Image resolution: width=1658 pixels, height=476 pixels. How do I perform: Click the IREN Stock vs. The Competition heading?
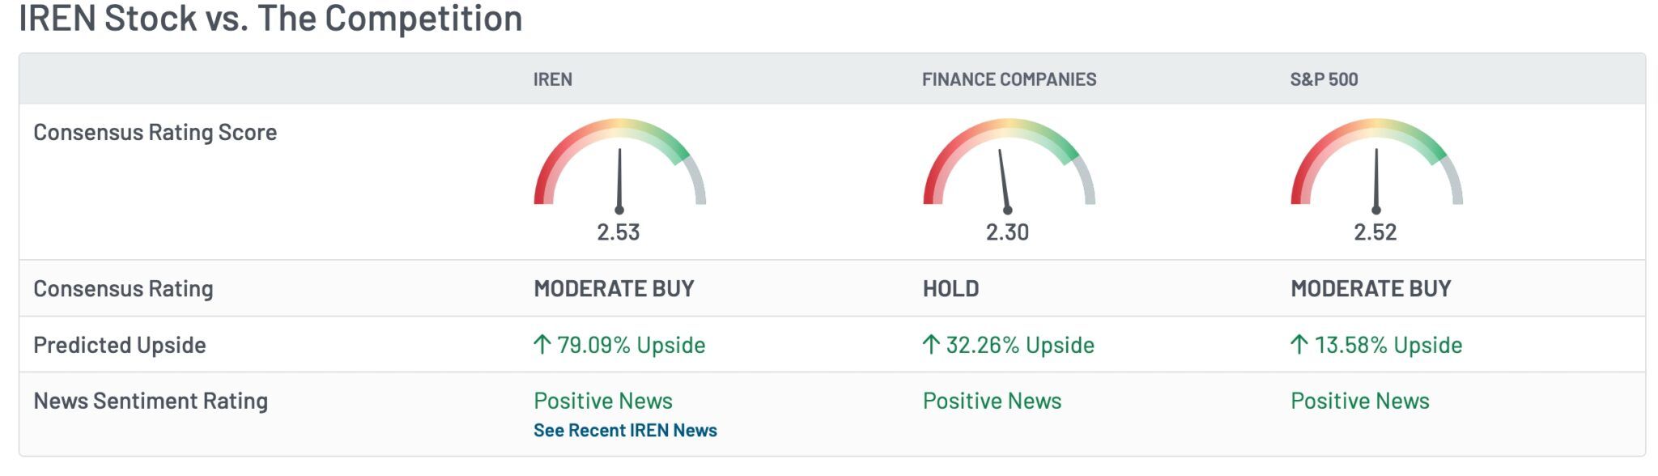270,18
